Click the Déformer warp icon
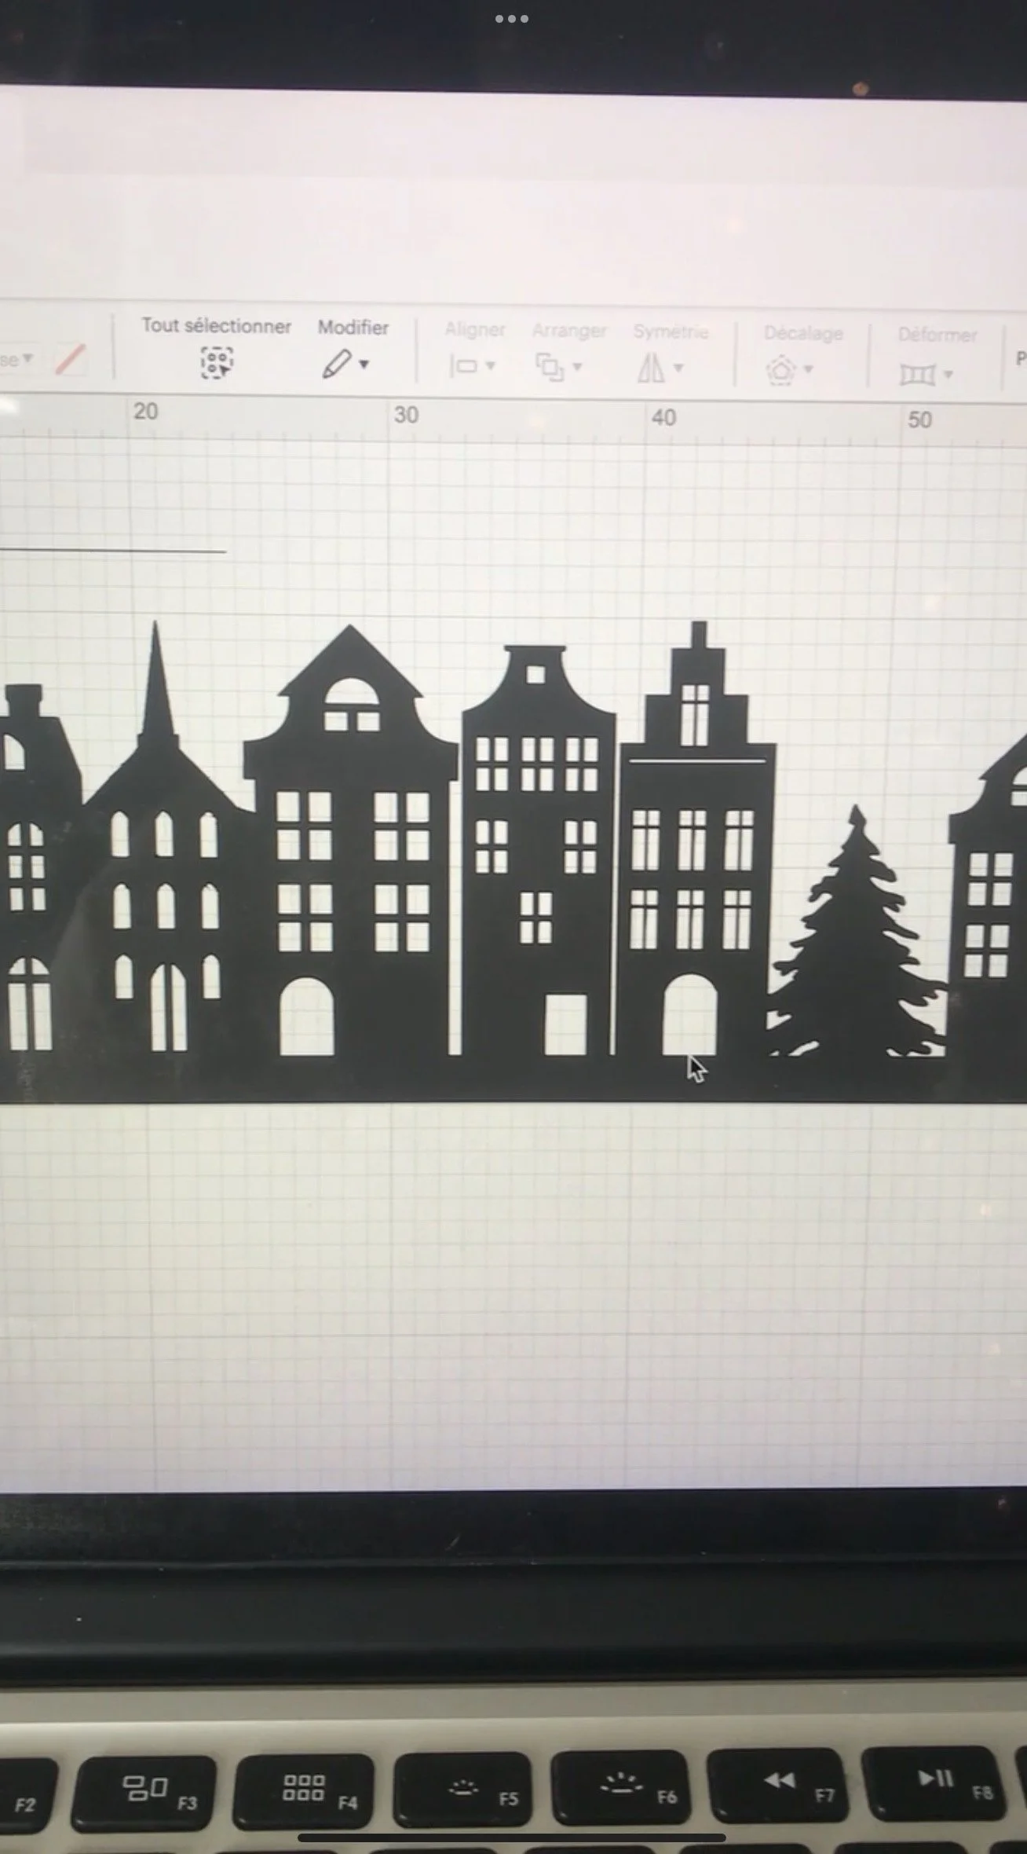 pos(917,375)
